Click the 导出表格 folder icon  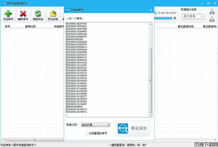pyautogui.click(x=53, y=13)
